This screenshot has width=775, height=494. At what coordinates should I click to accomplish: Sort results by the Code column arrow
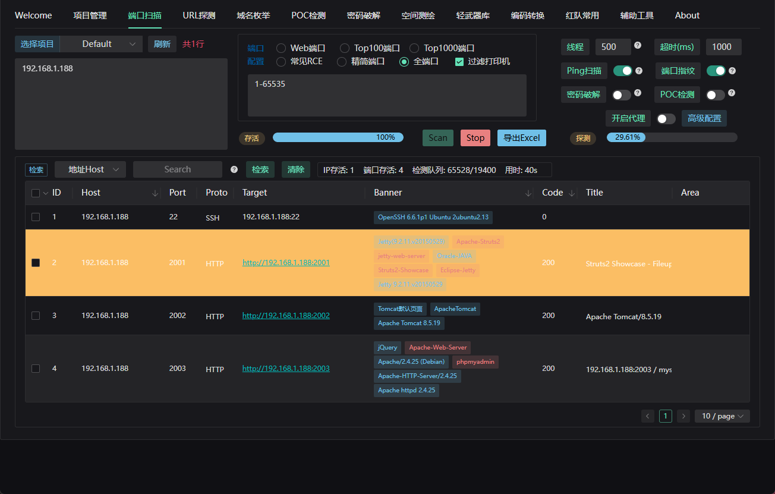click(x=572, y=193)
